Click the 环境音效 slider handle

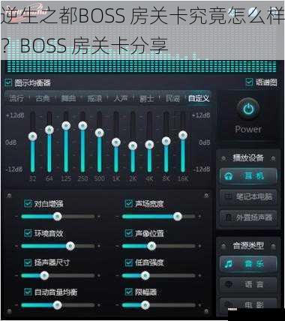point(70,246)
